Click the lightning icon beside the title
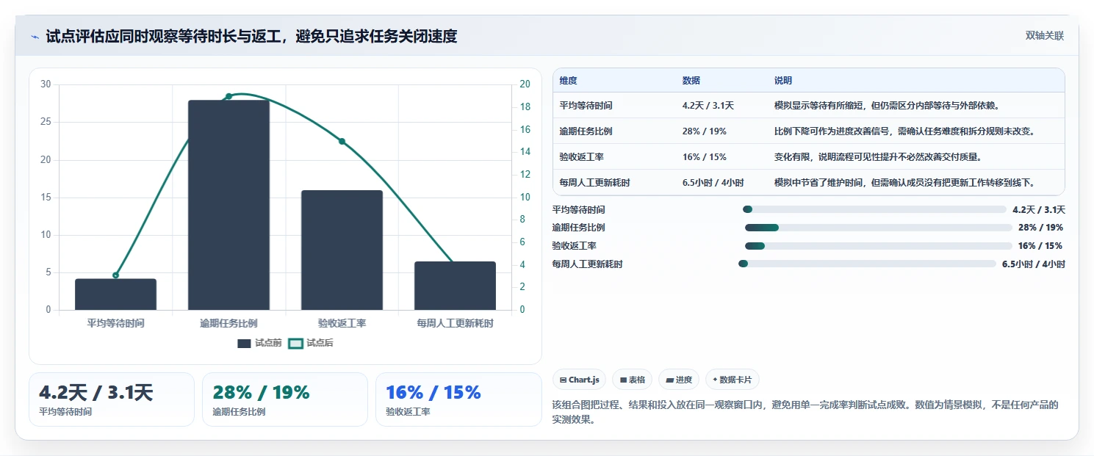 (x=34, y=37)
